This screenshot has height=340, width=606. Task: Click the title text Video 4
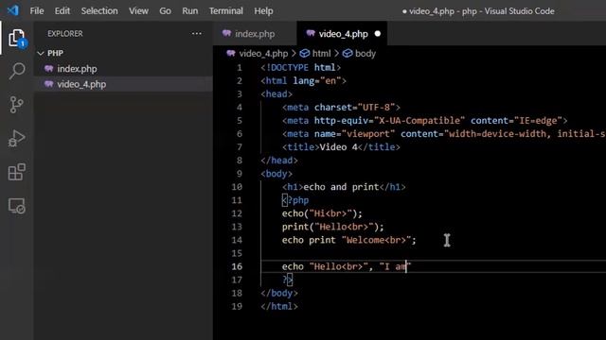[x=338, y=147]
